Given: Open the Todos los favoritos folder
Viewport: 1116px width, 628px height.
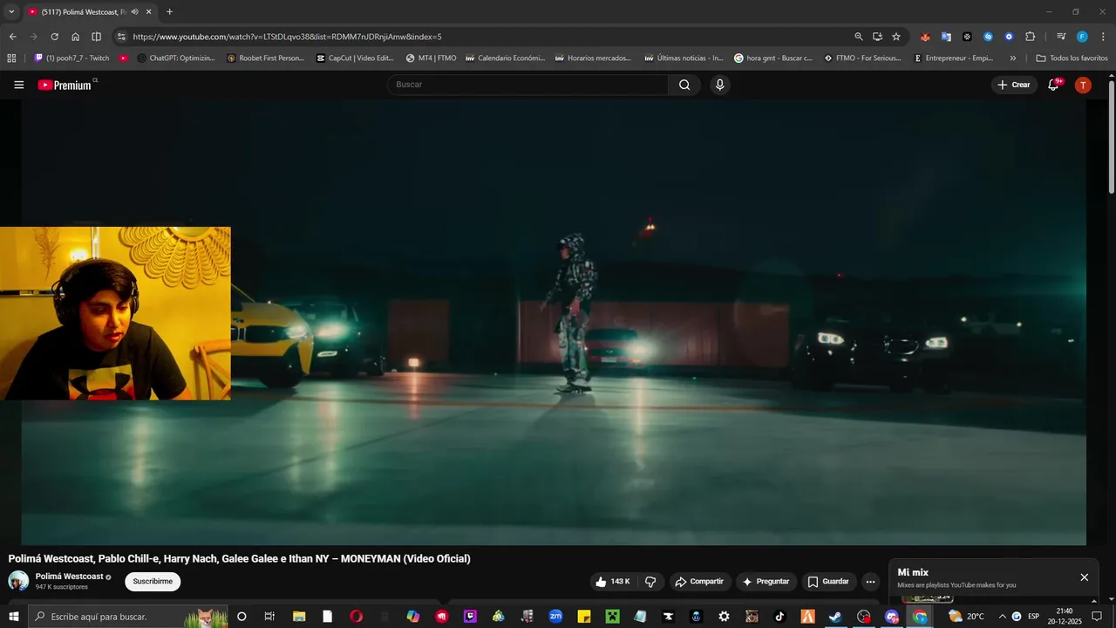Looking at the screenshot, I should pyautogui.click(x=1072, y=58).
